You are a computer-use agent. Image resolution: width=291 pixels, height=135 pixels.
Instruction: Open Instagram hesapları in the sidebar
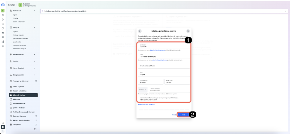coord(19,45)
